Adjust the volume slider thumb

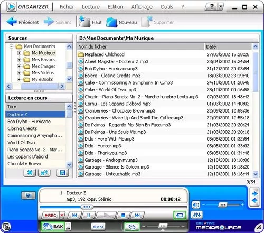coord(222,205)
